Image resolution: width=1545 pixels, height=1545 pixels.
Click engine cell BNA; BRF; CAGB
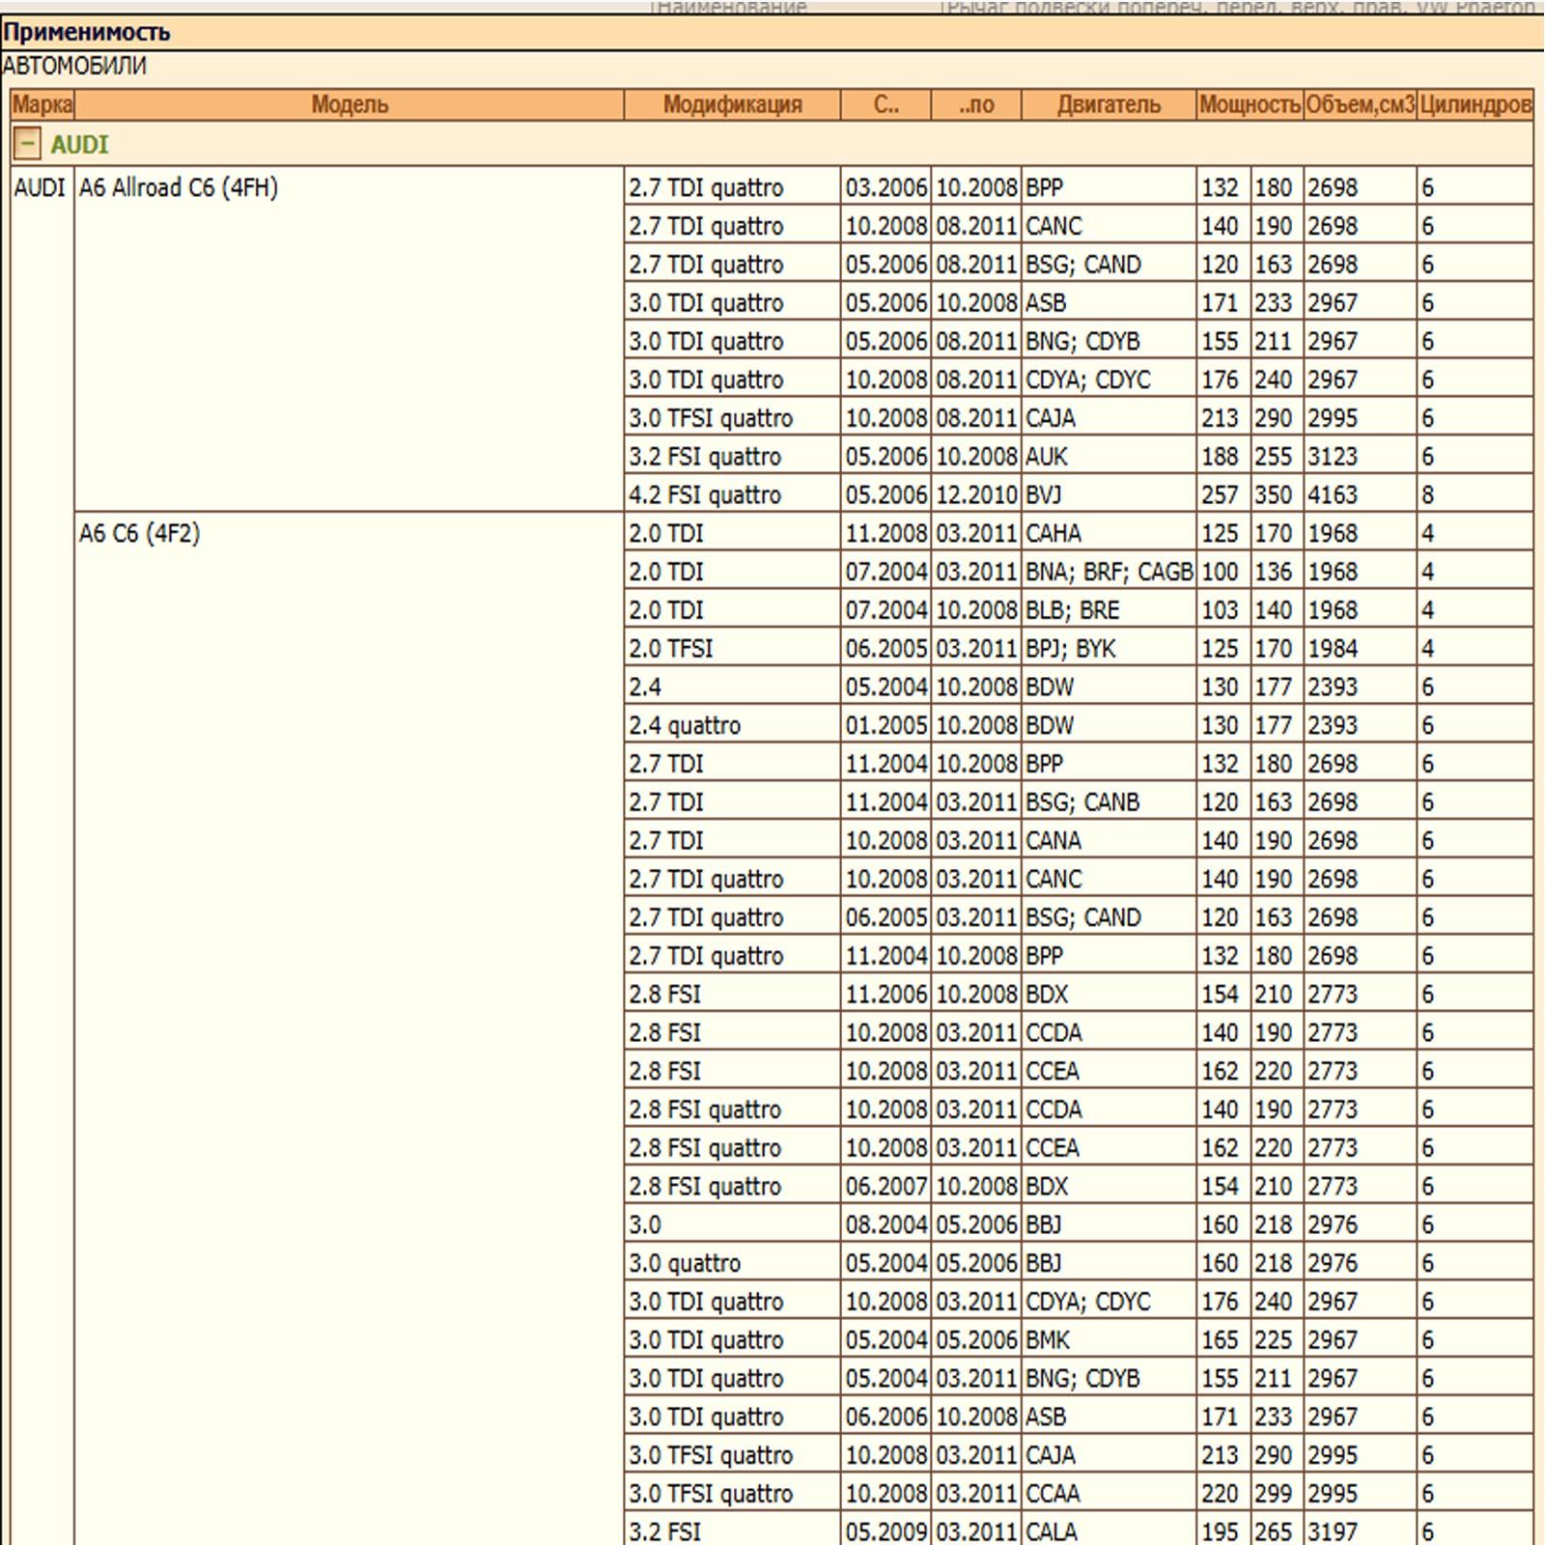coord(1109,572)
